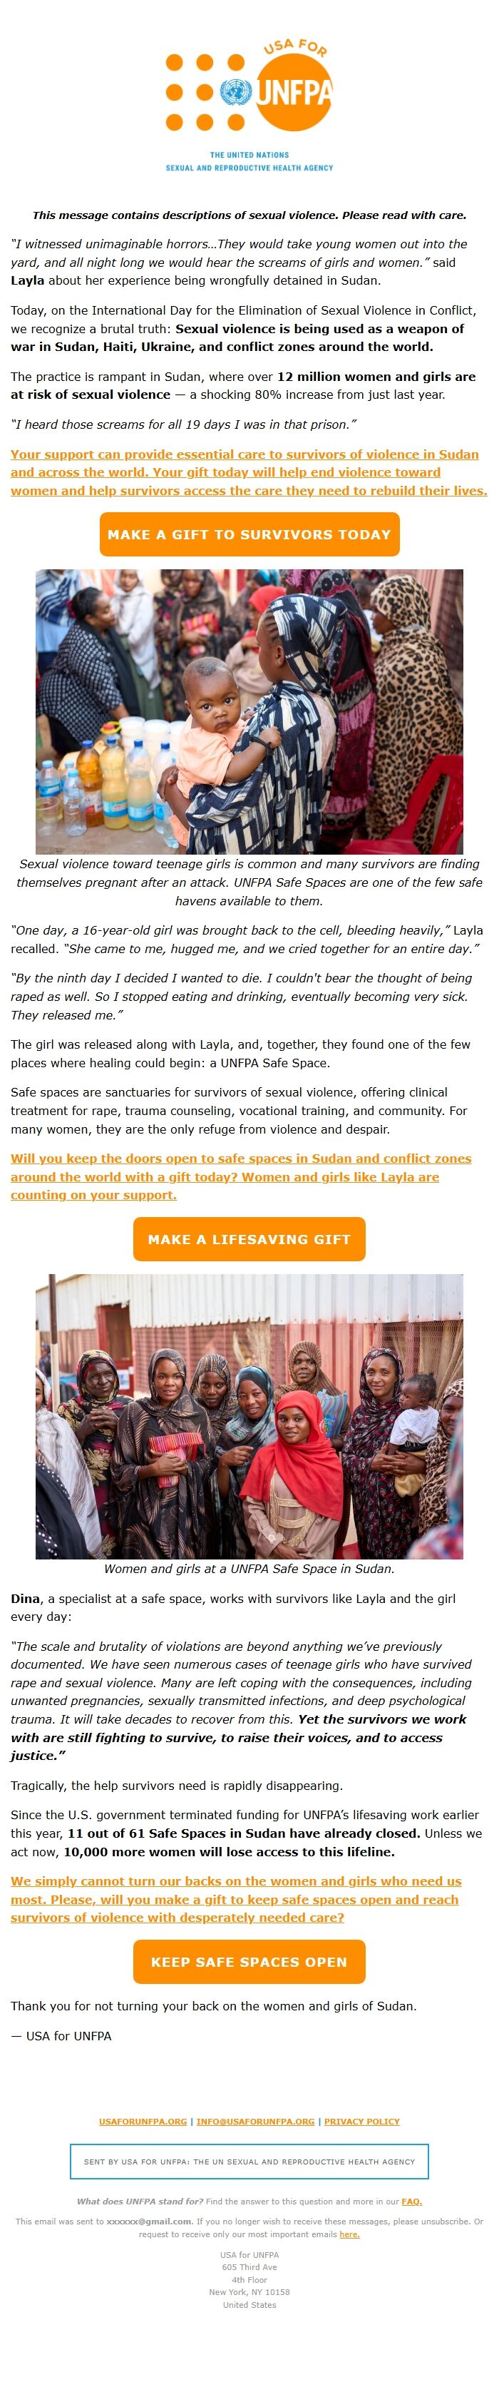Open the group photo of women at the Safe Space
Viewport: 499px width, 2402px height.
pyautogui.click(x=249, y=1416)
